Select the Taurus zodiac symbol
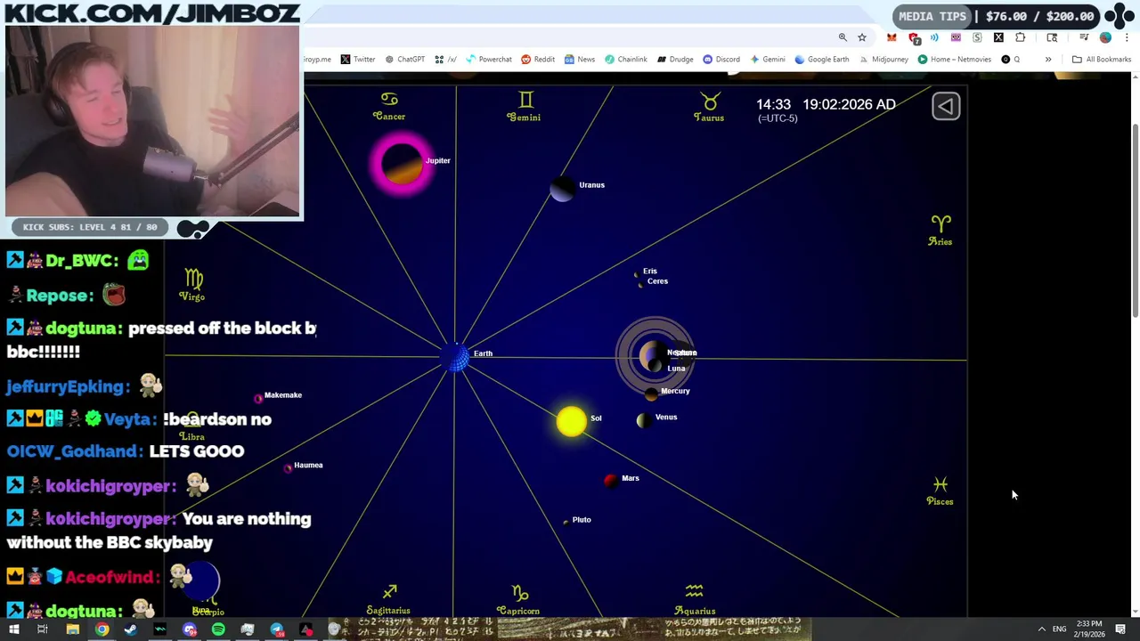The height and width of the screenshot is (641, 1140). point(709,107)
